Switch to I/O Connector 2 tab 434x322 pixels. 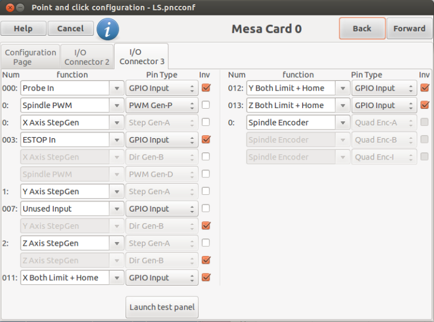[87, 57]
